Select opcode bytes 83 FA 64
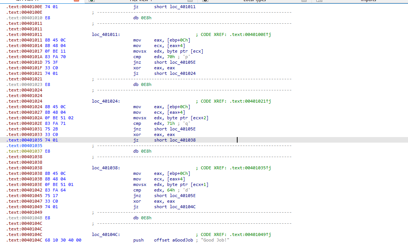The image size is (408, 243). pyautogui.click(x=55, y=190)
